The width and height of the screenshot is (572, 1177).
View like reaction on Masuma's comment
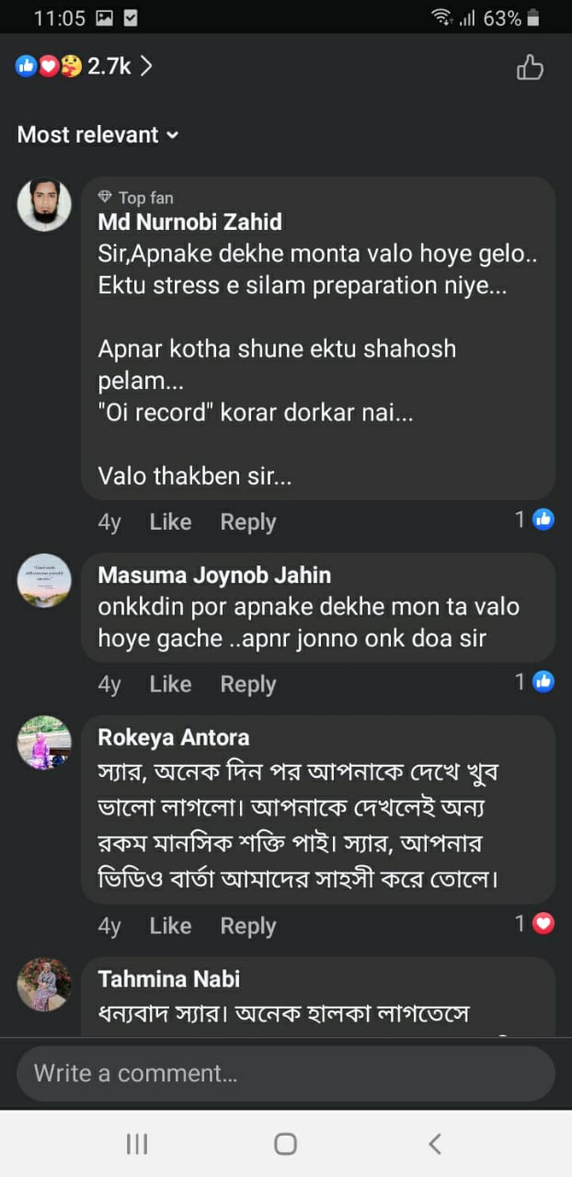coord(543,681)
